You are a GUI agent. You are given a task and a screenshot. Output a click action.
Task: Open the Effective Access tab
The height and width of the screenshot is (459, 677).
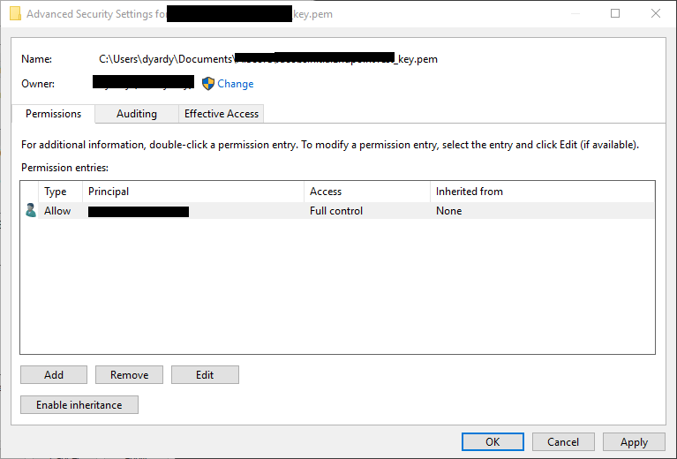click(222, 114)
